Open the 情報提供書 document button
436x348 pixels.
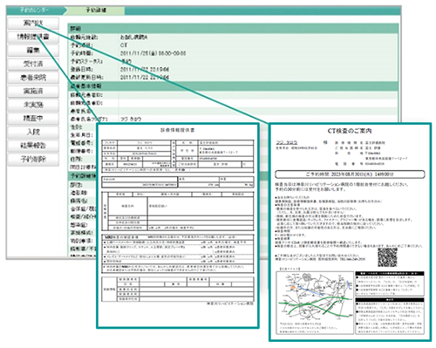click(x=33, y=37)
